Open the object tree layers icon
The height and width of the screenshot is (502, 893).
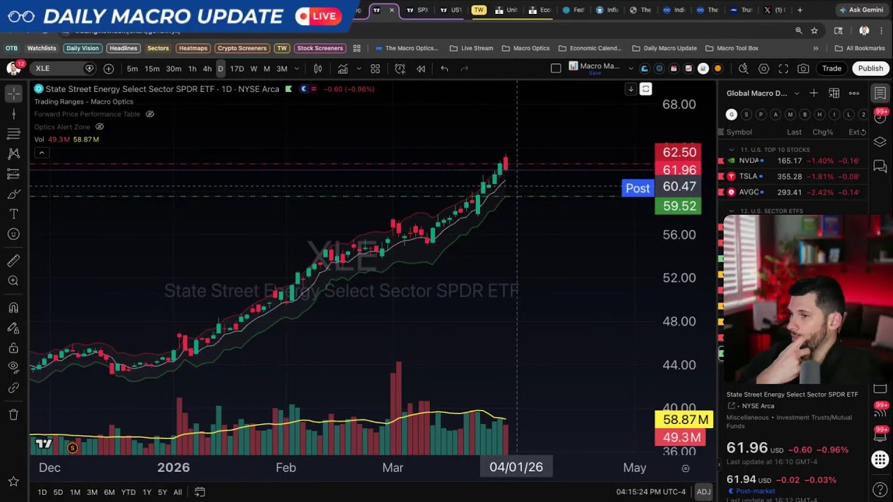coord(880,142)
